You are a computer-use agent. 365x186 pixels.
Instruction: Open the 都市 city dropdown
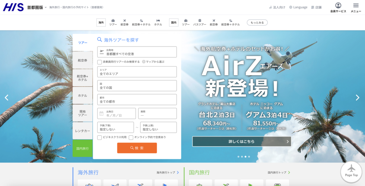coord(137,100)
